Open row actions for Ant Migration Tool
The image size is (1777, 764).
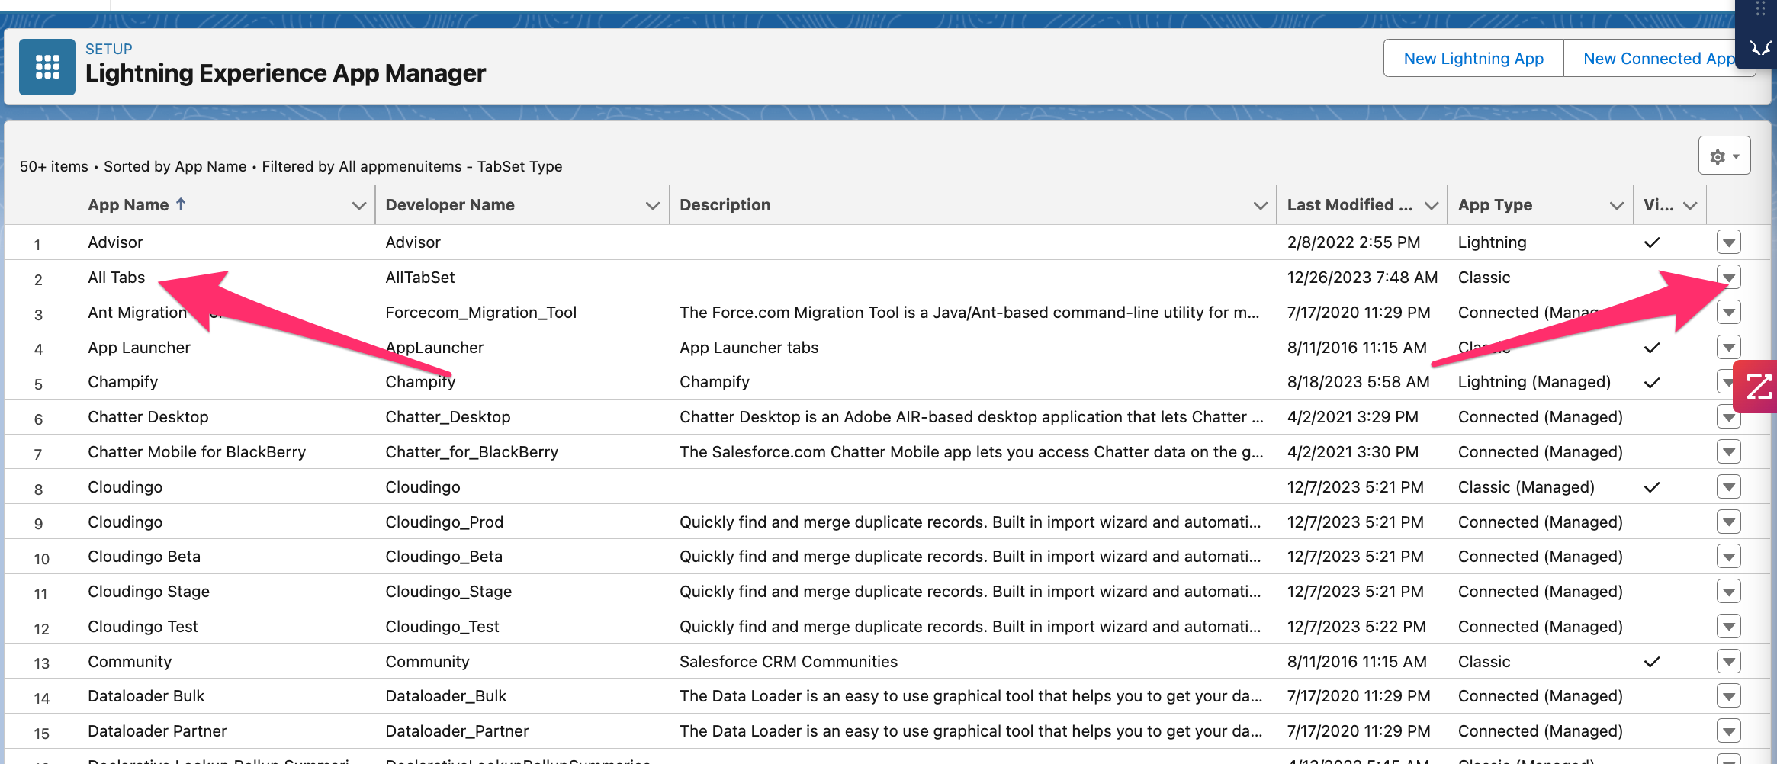point(1728,313)
